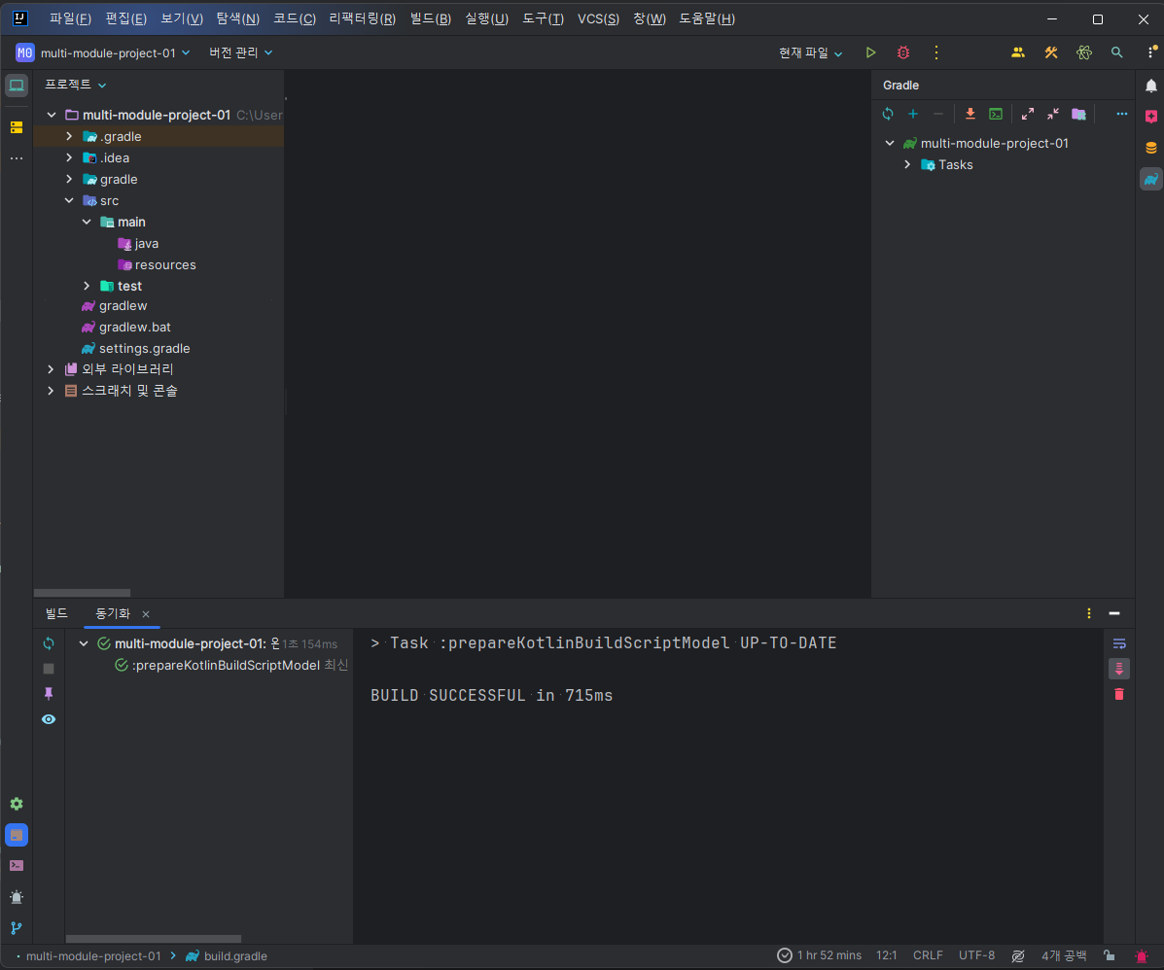The height and width of the screenshot is (970, 1164).
Task: Click the CRLF line separator button
Action: click(928, 955)
